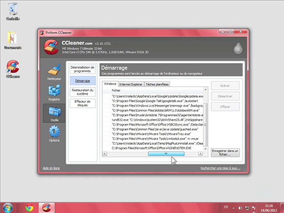The image size is (284, 213).
Task: Click the Activer button
Action: point(225,86)
